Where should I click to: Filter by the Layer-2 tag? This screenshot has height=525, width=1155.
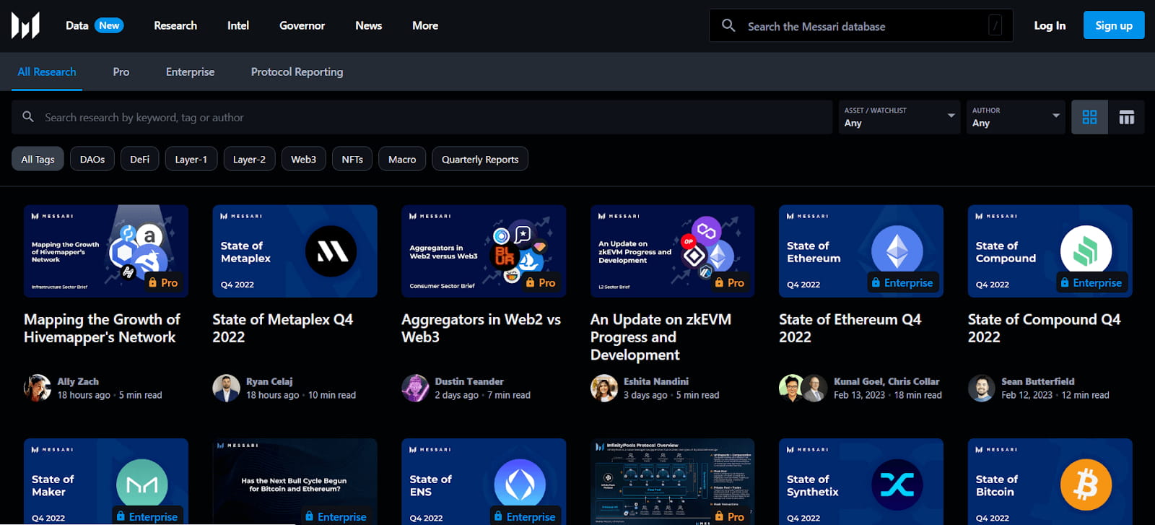pyautogui.click(x=249, y=159)
